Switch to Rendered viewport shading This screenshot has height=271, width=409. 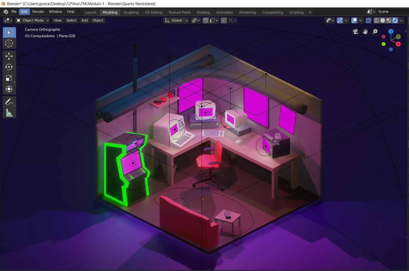click(x=395, y=21)
